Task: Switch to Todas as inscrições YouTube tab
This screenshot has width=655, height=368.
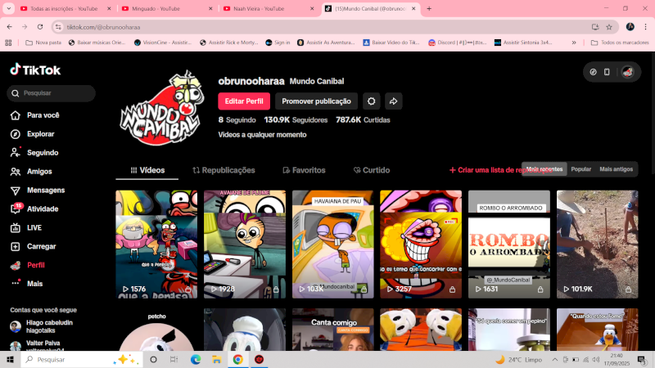Action: coord(64,8)
